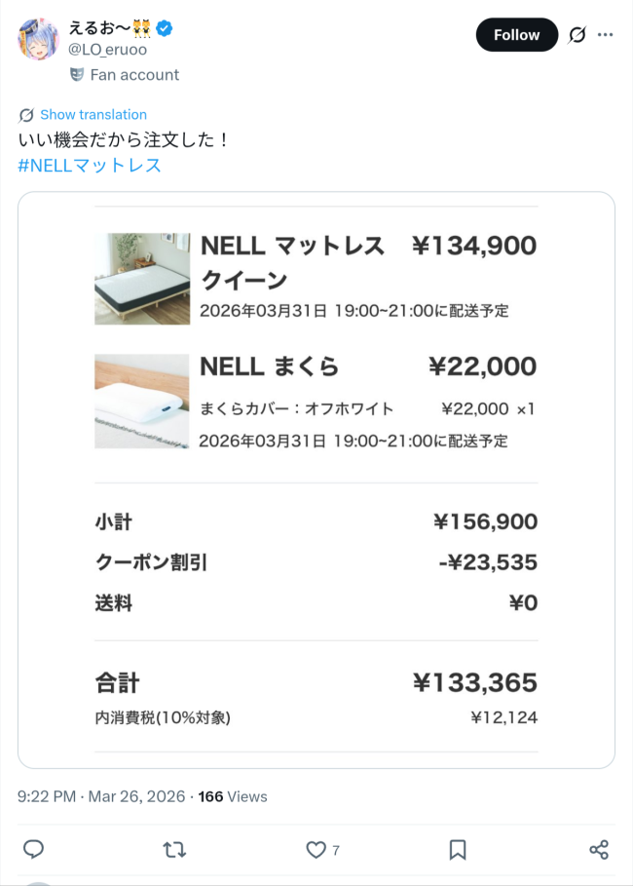Follow the @LO_eruoo account
633x886 pixels.
tap(516, 35)
